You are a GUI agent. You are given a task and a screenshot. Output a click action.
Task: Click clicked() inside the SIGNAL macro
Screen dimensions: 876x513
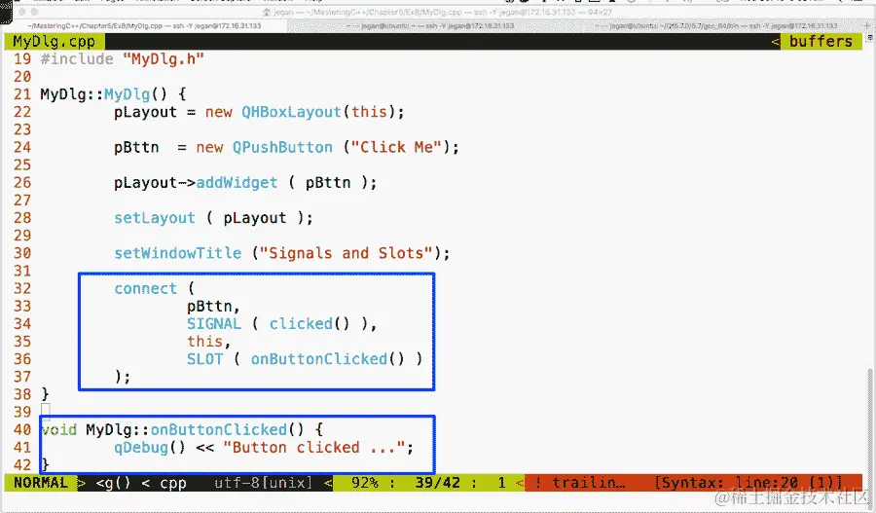pos(310,324)
